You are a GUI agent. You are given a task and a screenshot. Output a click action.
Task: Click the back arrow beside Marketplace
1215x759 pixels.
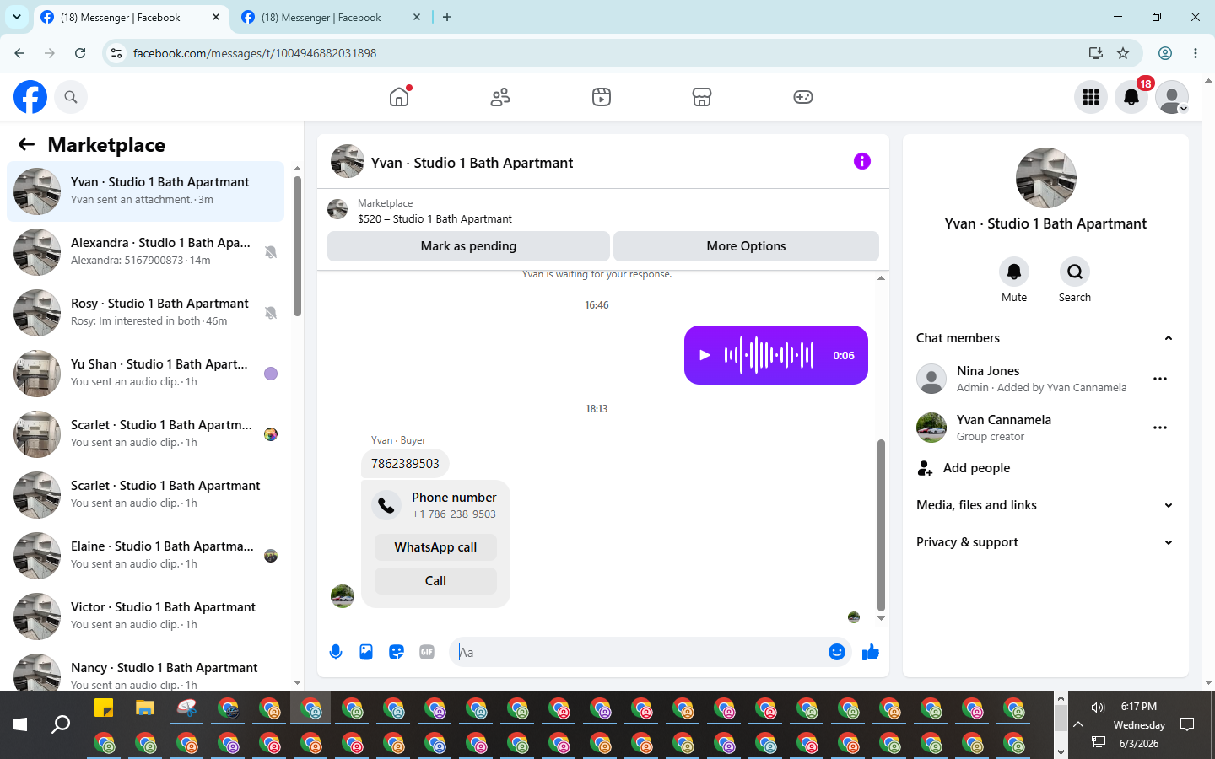point(26,144)
